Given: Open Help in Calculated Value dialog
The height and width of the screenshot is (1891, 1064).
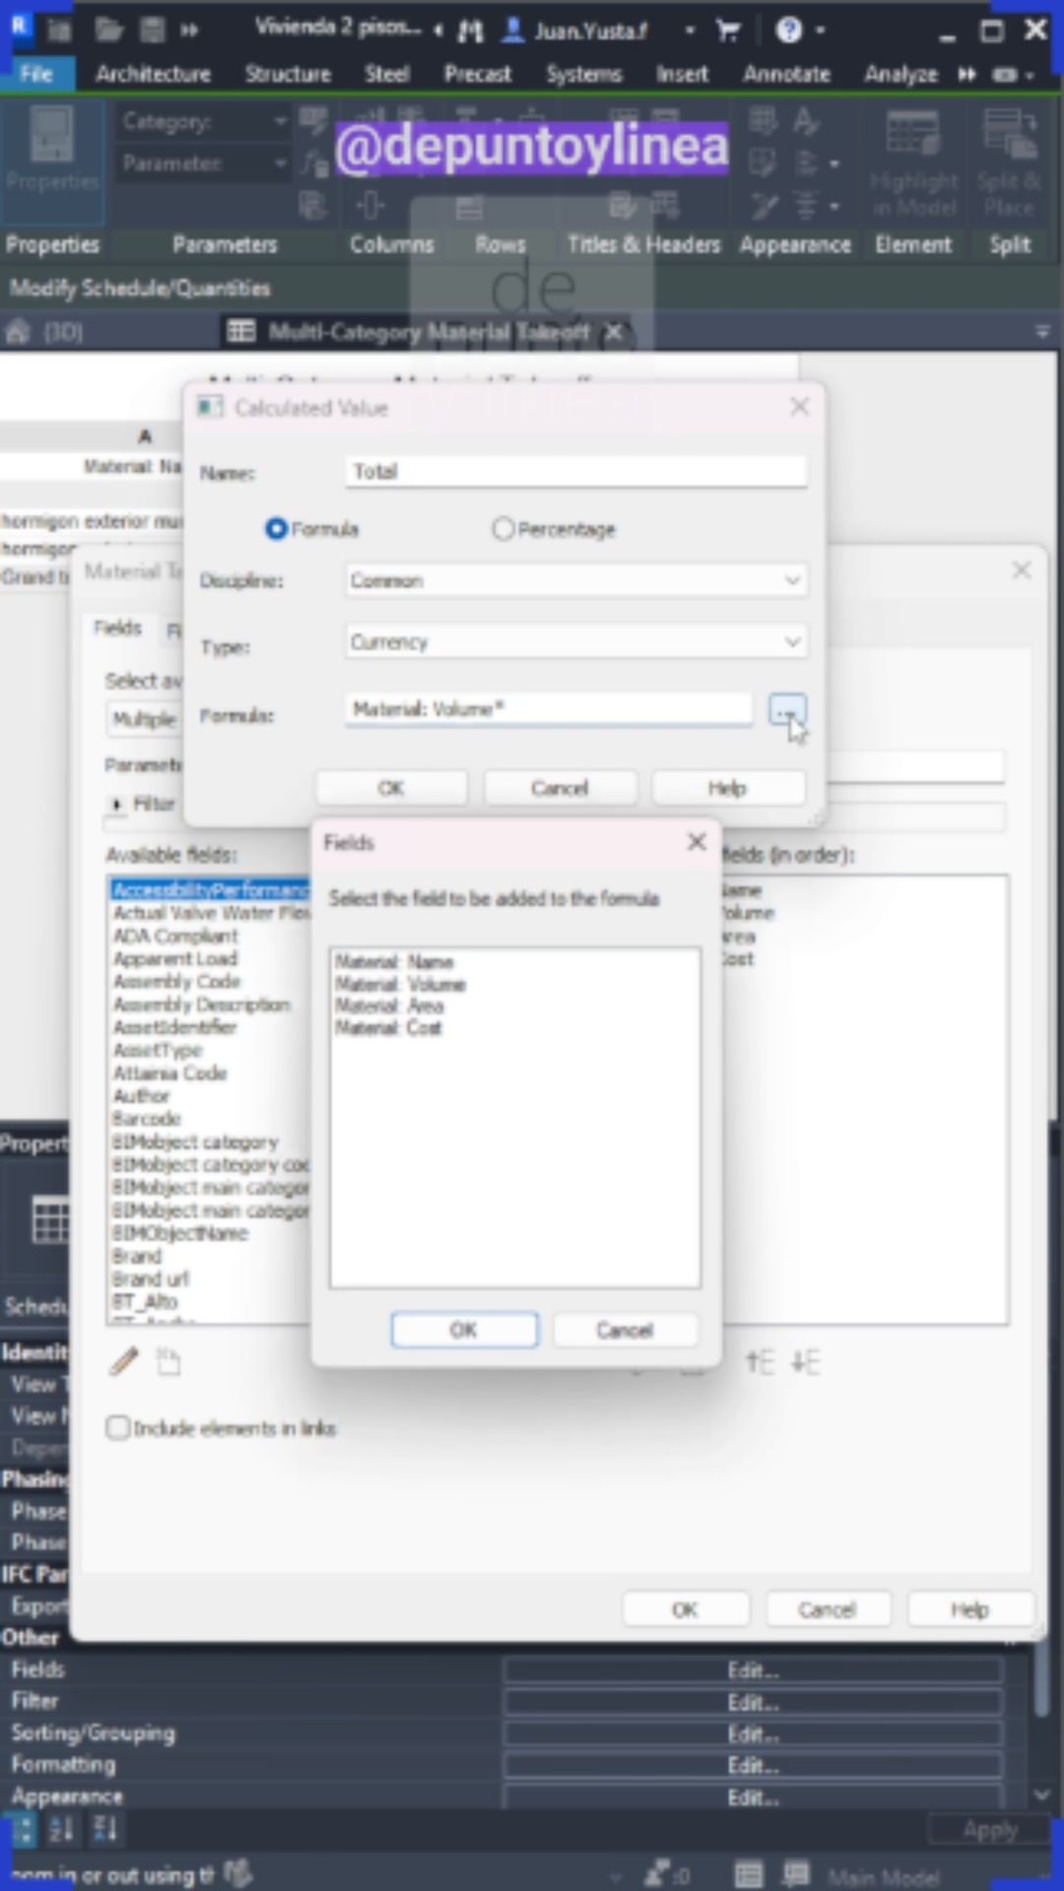Looking at the screenshot, I should click(728, 788).
